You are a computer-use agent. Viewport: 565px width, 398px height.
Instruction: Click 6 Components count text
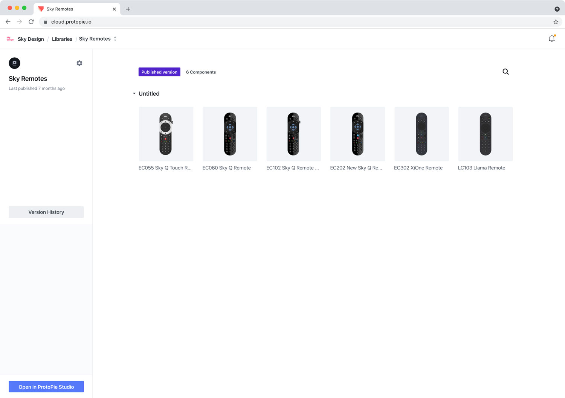pos(201,72)
